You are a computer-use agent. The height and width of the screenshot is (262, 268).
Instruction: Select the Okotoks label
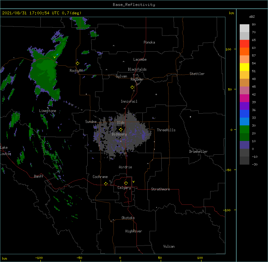click(x=128, y=218)
